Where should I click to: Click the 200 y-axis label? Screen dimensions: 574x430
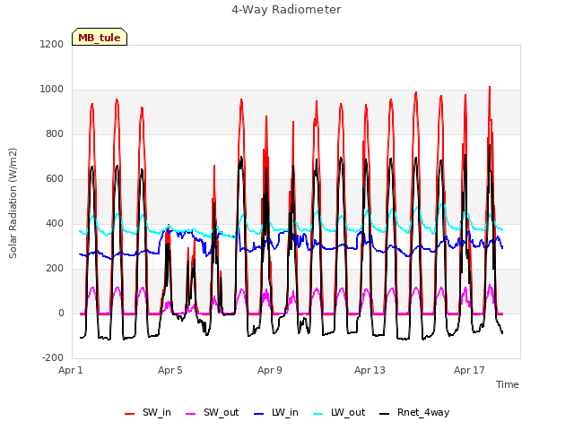click(55, 268)
